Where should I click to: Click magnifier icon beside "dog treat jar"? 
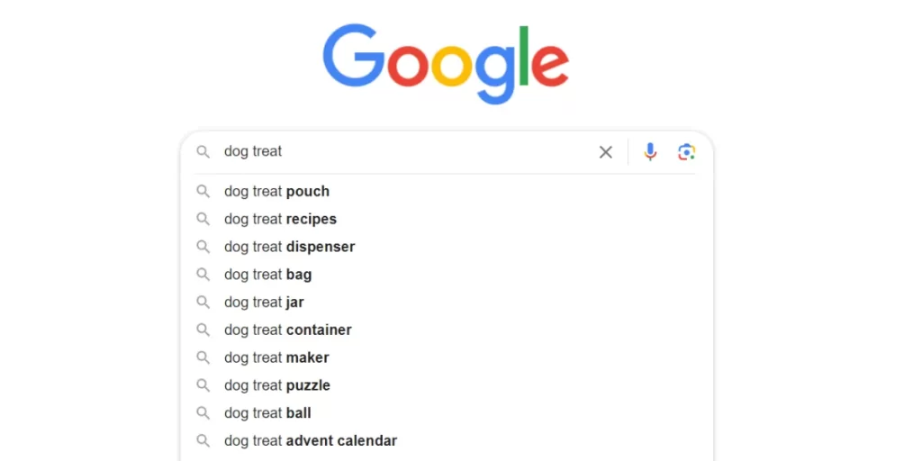pos(203,303)
